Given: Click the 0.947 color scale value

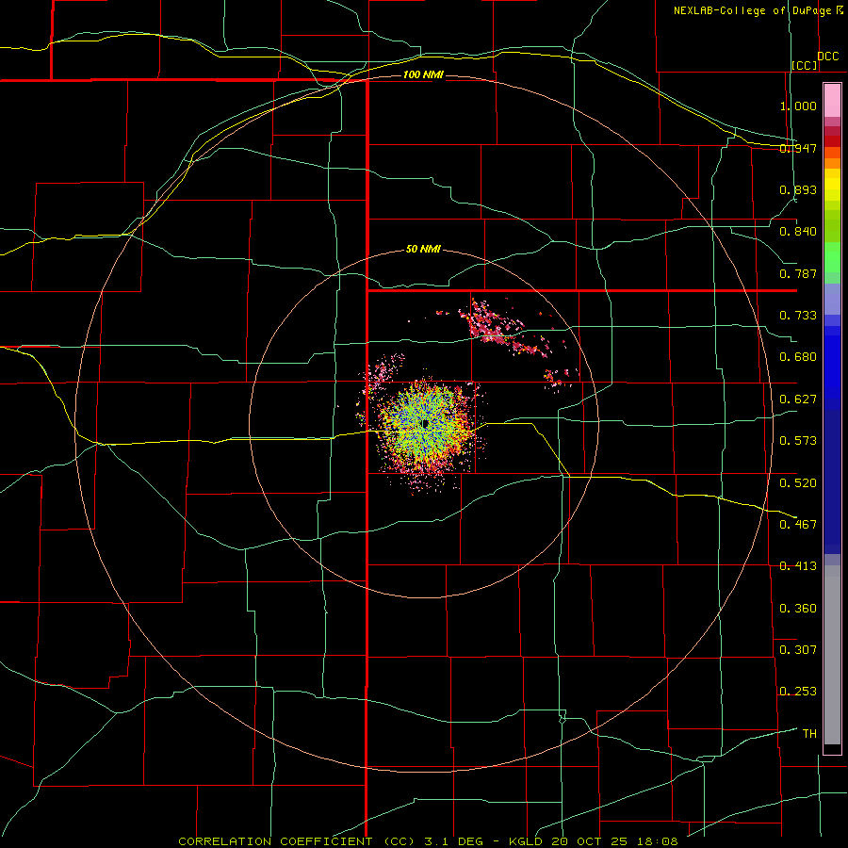Looking at the screenshot, I should click(798, 148).
